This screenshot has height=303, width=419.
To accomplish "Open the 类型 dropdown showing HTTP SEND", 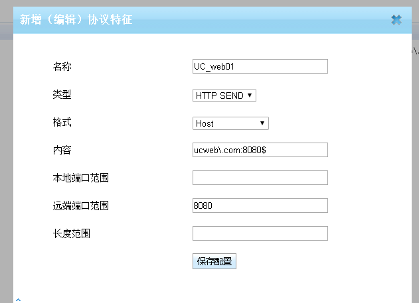I will pos(224,95).
